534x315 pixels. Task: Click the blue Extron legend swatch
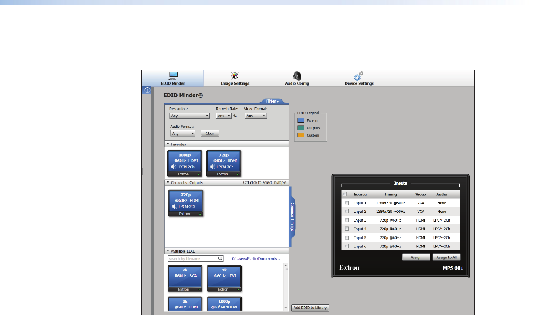(x=300, y=120)
